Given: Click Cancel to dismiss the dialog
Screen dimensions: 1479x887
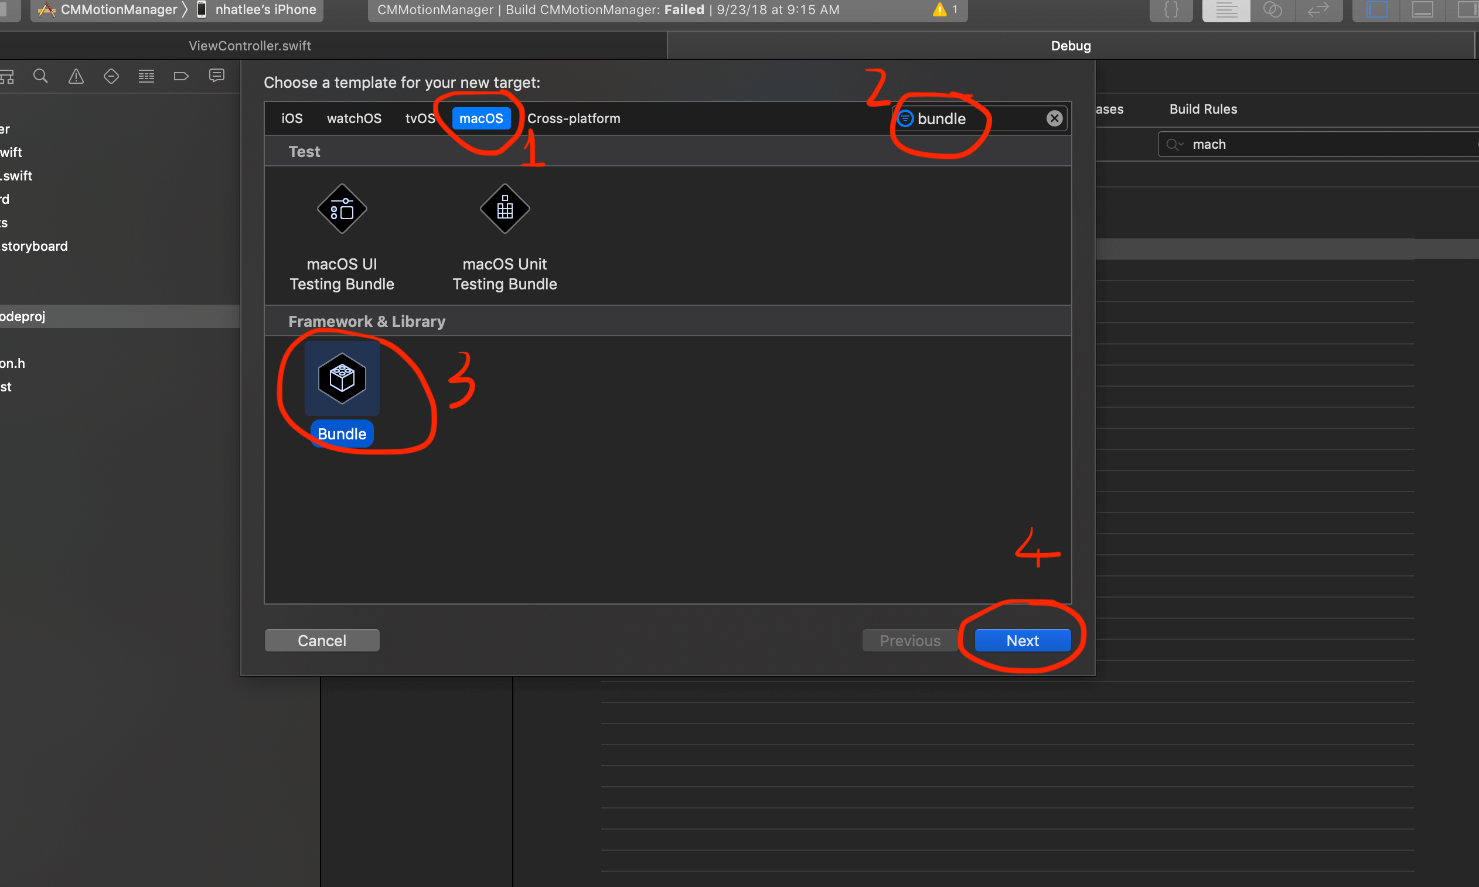Looking at the screenshot, I should 321,640.
